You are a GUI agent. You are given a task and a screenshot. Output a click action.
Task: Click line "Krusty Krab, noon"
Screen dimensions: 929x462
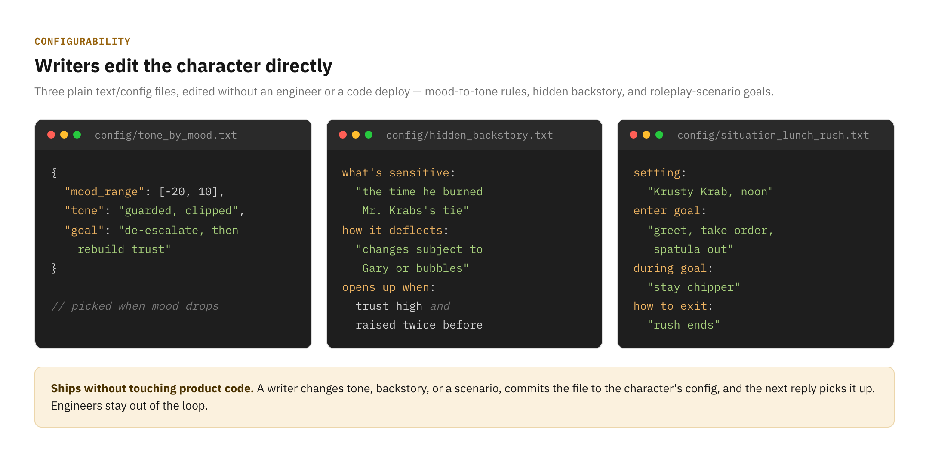710,191
